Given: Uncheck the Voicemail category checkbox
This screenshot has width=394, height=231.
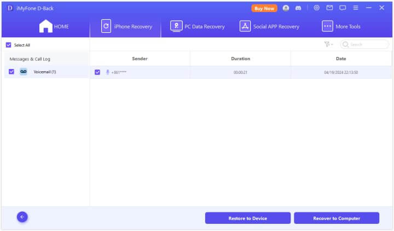Looking at the screenshot, I should click(x=11, y=72).
